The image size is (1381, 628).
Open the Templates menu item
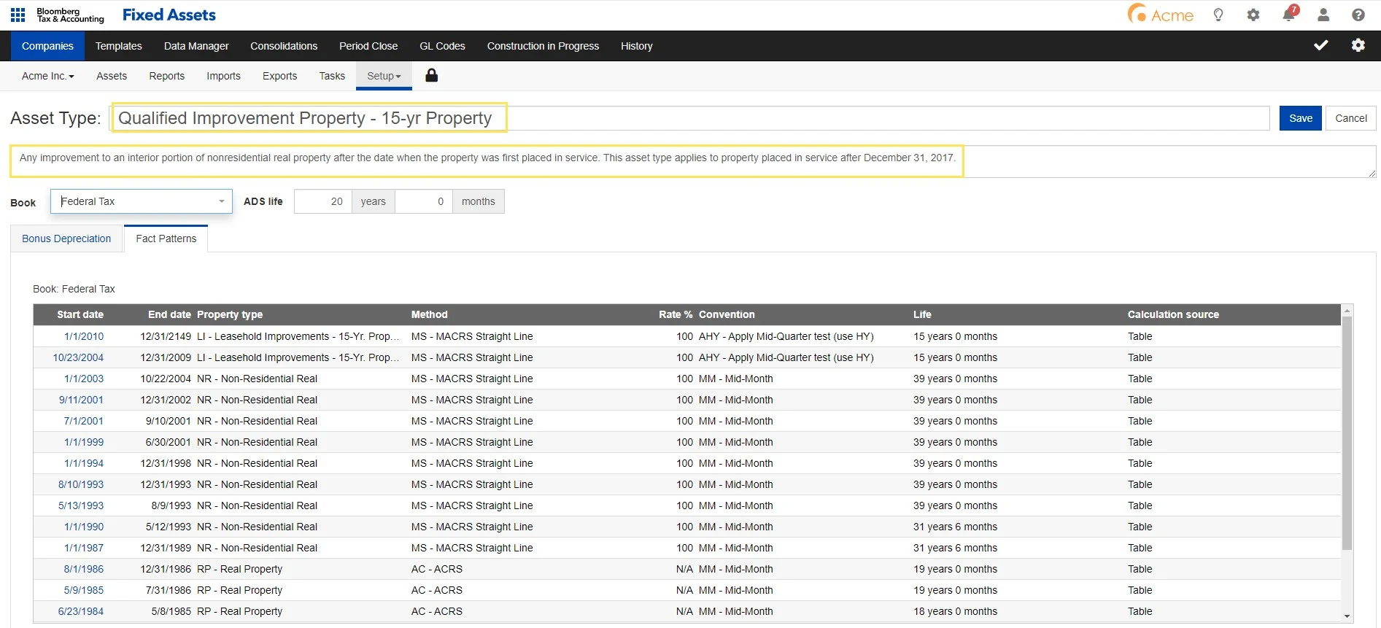click(119, 46)
